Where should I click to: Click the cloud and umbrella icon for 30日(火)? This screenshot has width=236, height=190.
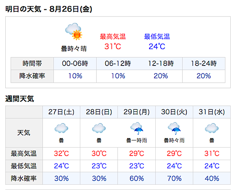pos(174,128)
